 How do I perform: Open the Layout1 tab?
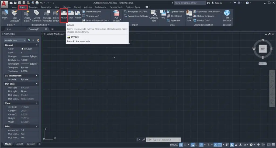[x=19, y=144]
